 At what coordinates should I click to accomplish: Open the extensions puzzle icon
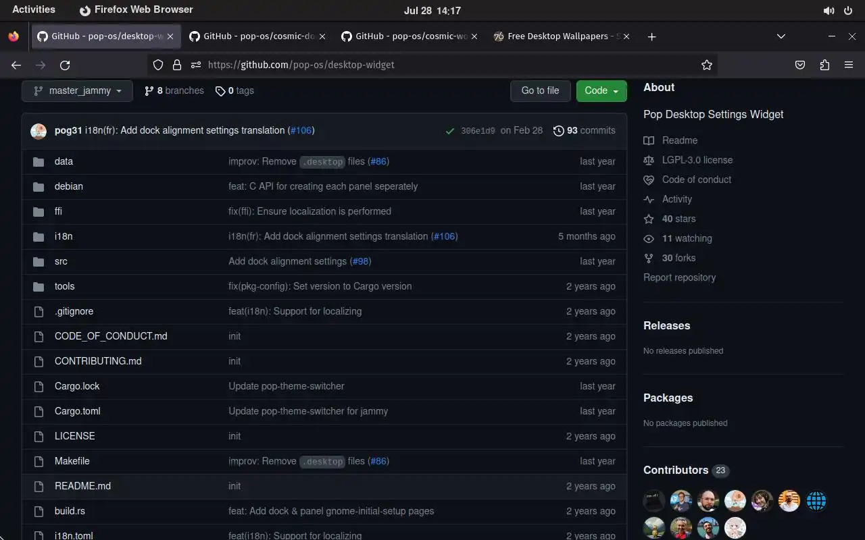(x=824, y=65)
